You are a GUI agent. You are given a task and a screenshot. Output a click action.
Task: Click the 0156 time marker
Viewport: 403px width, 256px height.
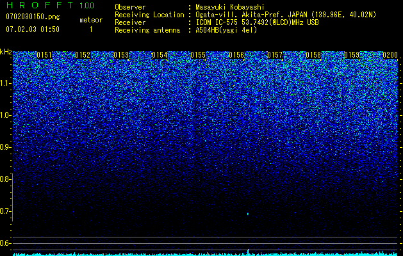click(236, 55)
